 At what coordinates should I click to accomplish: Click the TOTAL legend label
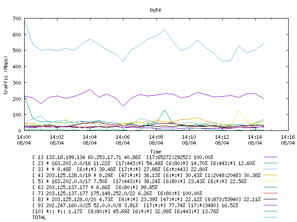click(x=39, y=218)
